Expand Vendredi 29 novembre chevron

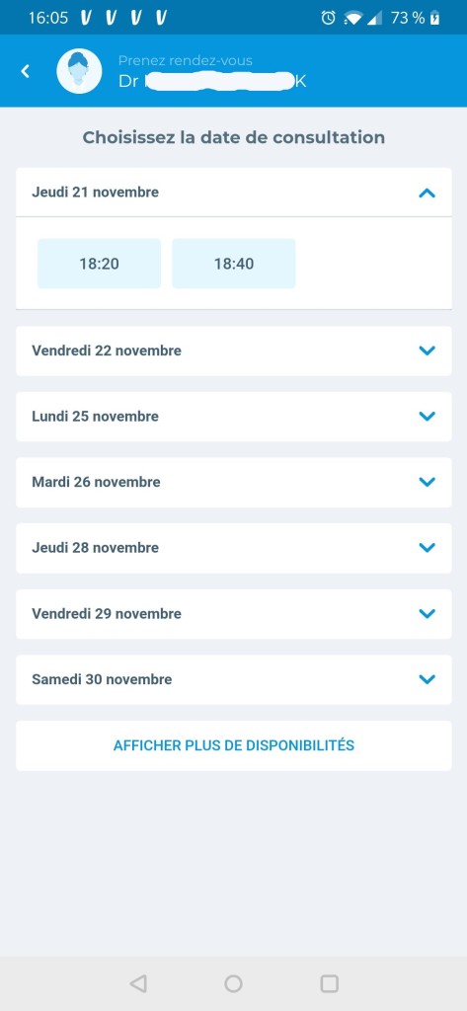click(427, 613)
